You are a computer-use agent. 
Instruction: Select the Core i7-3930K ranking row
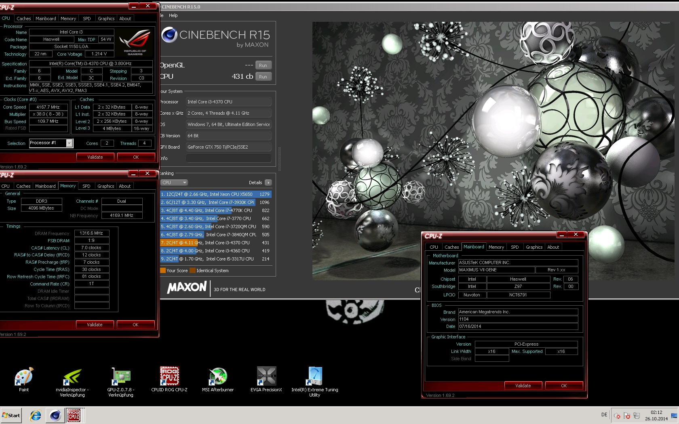point(215,202)
